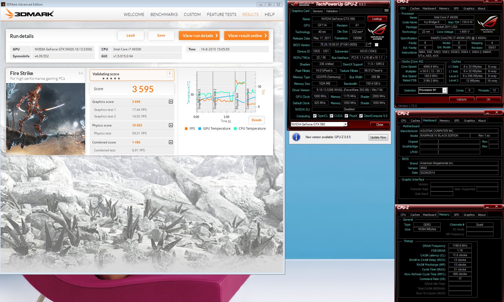Open Graphics tab in Mainboard CPU-Z window

click(x=469, y=121)
